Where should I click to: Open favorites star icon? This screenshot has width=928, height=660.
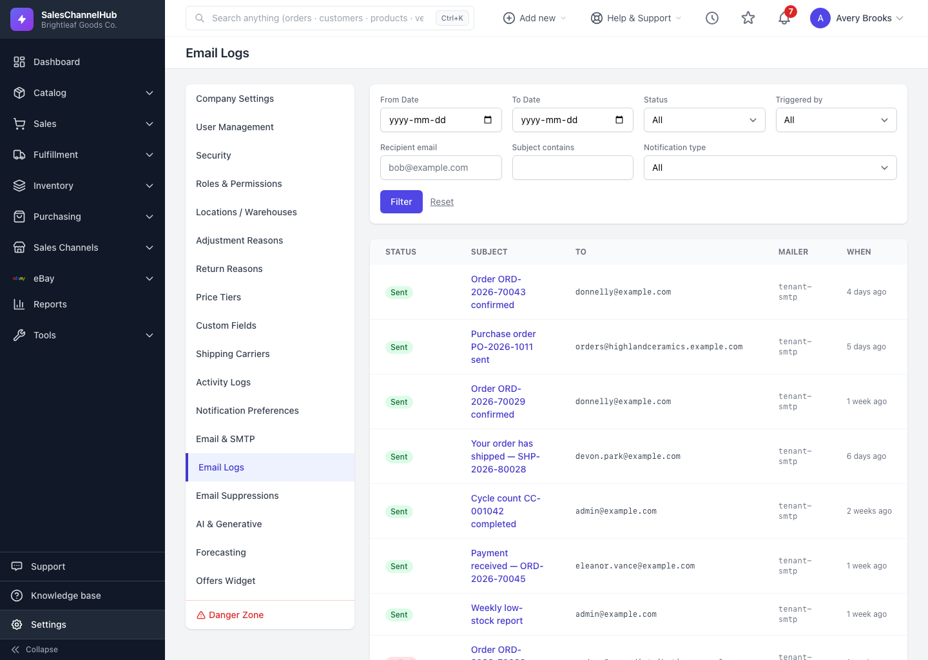(x=748, y=18)
